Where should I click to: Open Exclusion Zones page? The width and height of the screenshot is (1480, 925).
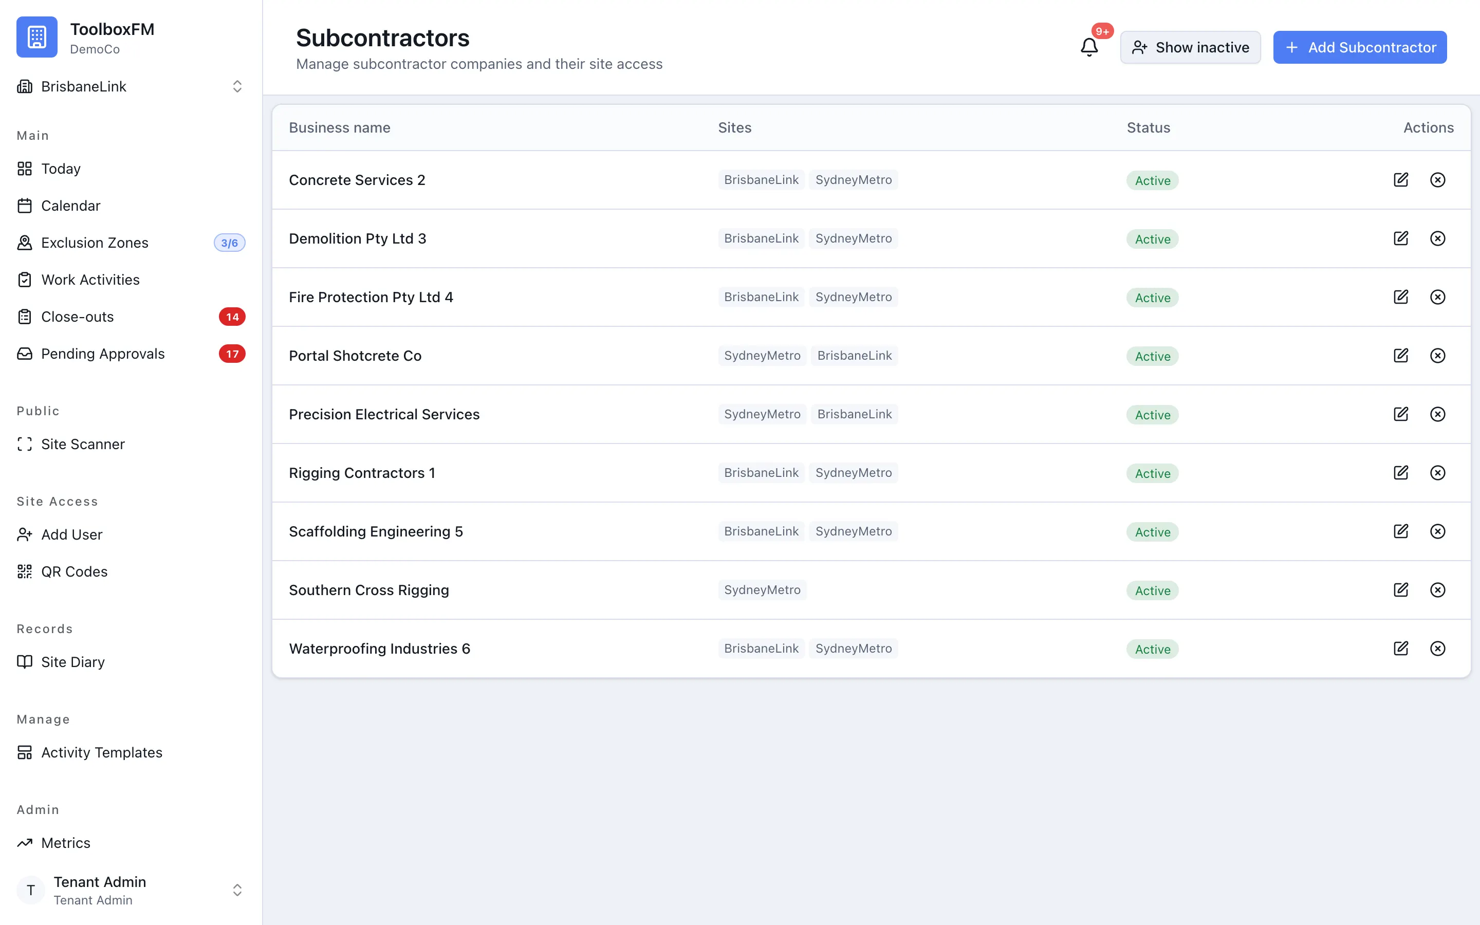tap(131, 243)
